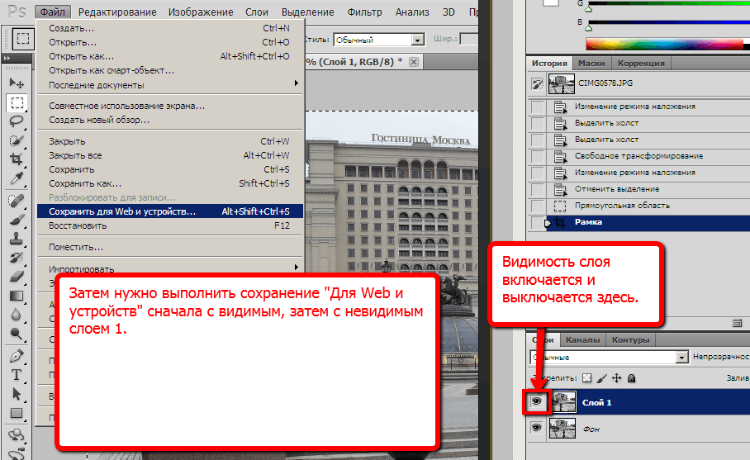The height and width of the screenshot is (460, 750).
Task: Open the Анализ menu
Action: pos(412,12)
